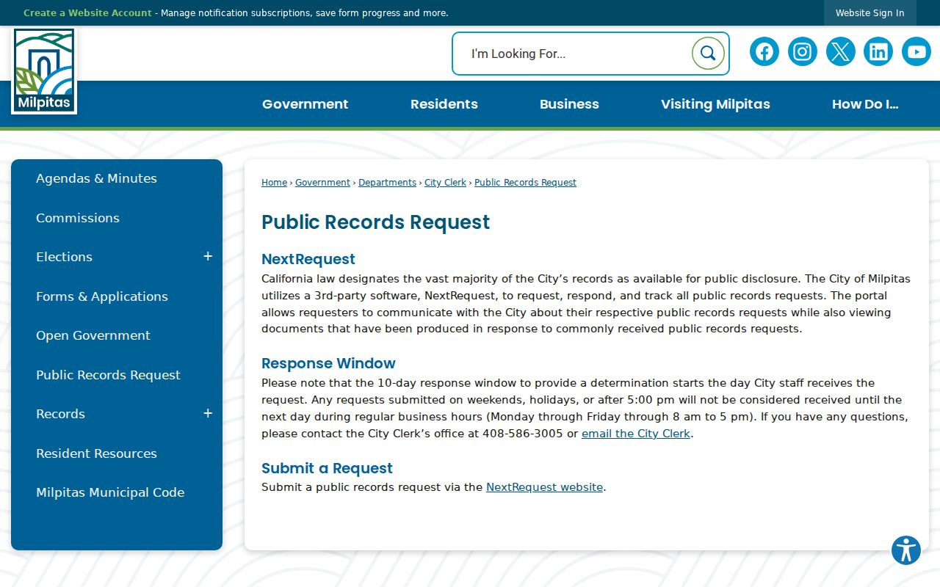Open Commissions in sidebar
940x587 pixels.
point(77,218)
